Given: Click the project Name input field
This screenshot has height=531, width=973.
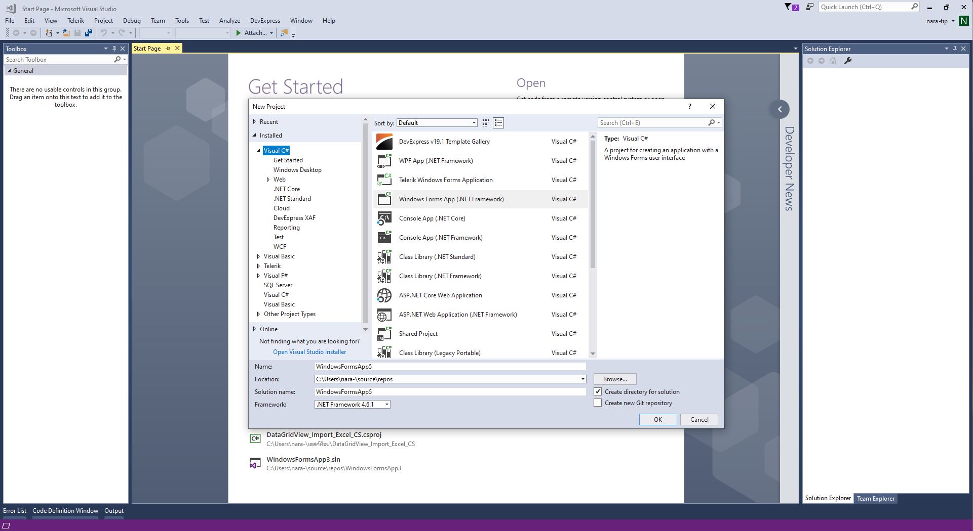Looking at the screenshot, I should point(450,367).
